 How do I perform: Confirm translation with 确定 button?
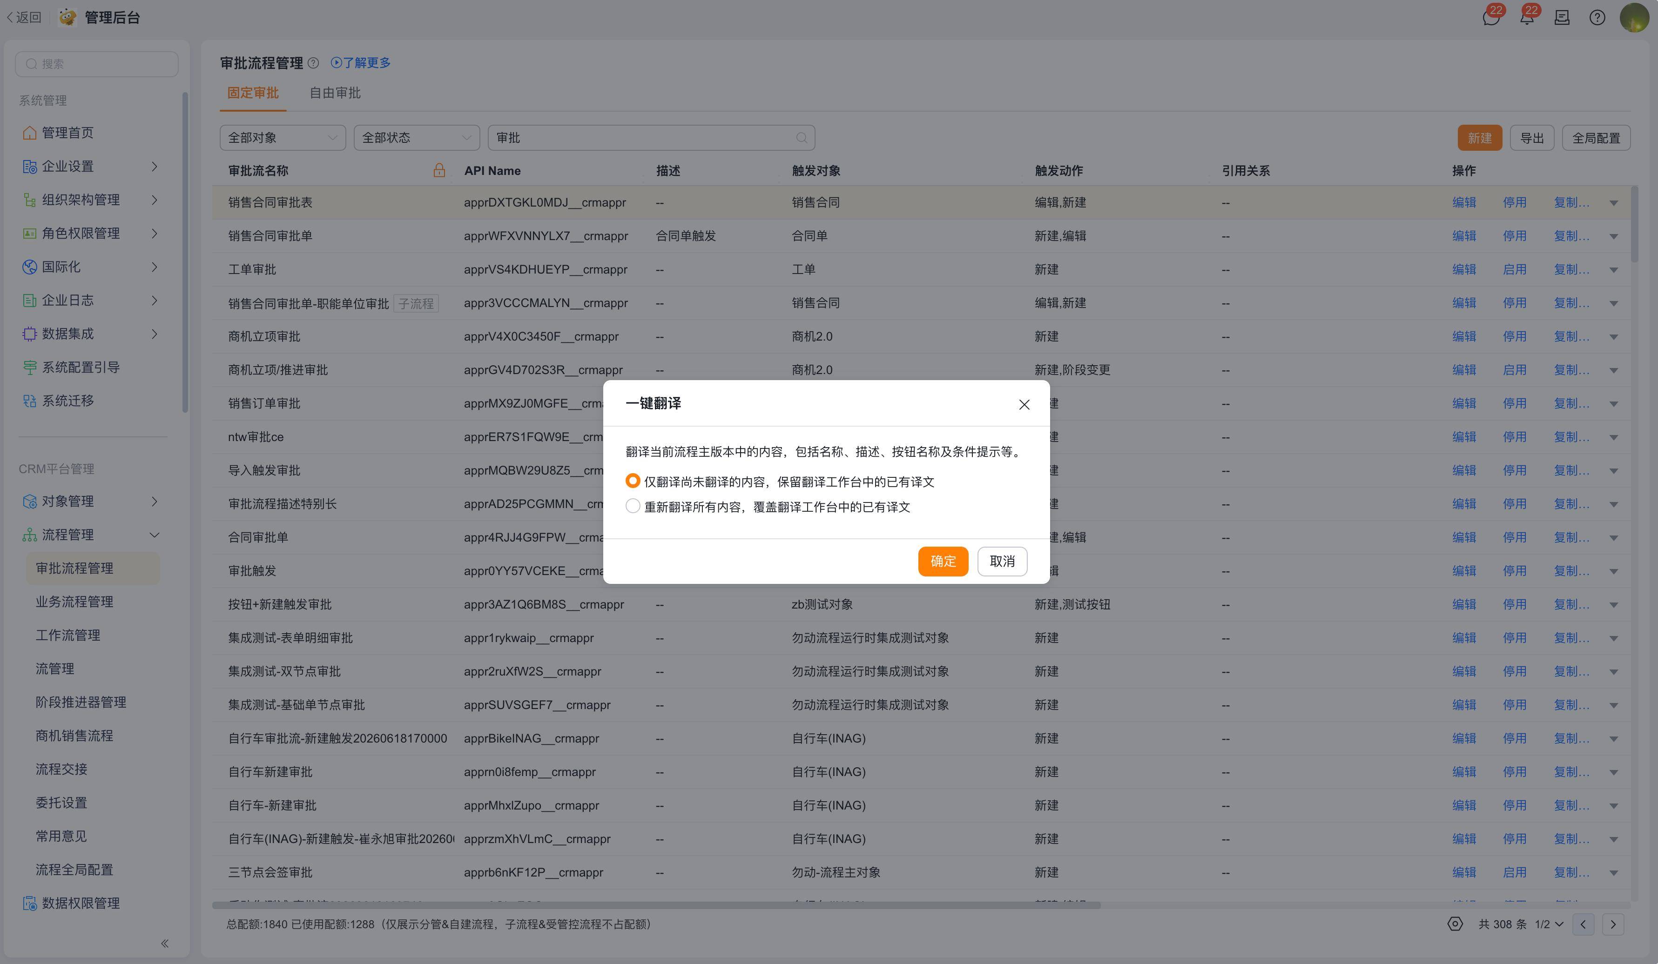(943, 561)
